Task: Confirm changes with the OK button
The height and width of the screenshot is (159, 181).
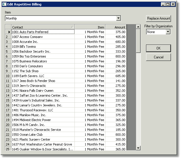Action: click(x=158, y=48)
